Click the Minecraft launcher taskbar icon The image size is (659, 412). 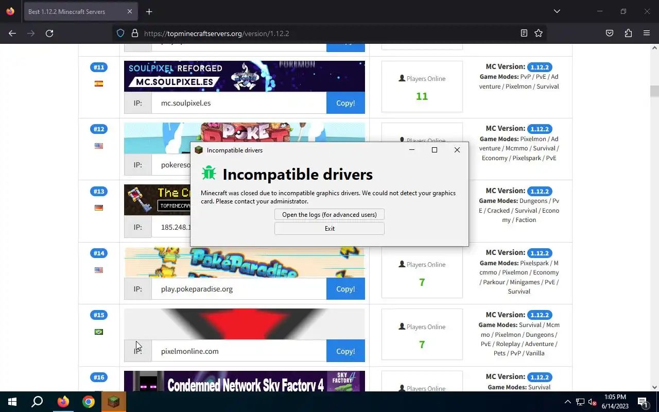coord(114,402)
